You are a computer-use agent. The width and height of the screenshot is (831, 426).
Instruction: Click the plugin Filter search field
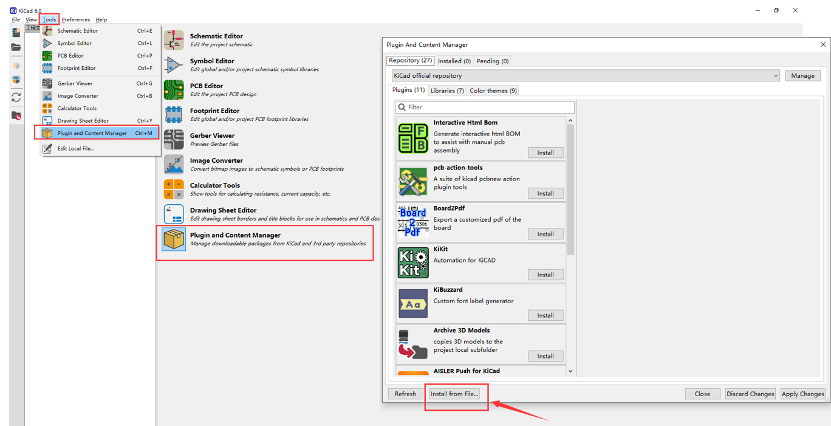point(485,107)
